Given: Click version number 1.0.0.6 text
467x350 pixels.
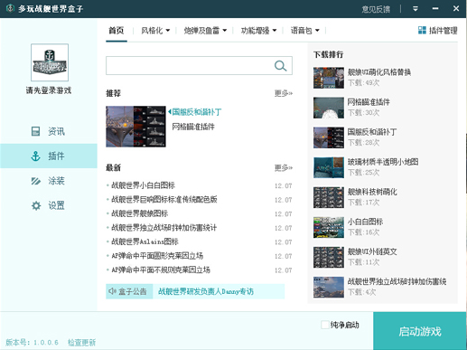Looking at the screenshot, I should tap(46, 343).
